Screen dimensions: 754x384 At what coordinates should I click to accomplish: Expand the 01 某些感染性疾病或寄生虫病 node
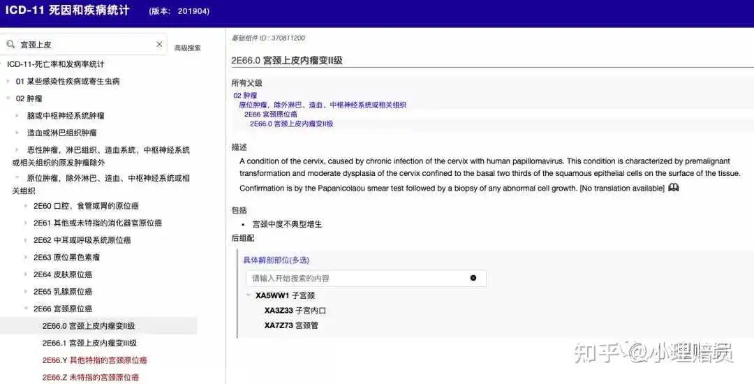8,81
